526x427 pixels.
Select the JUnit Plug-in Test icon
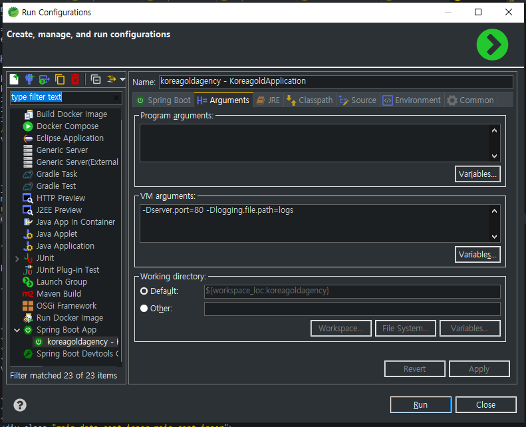[x=28, y=270]
